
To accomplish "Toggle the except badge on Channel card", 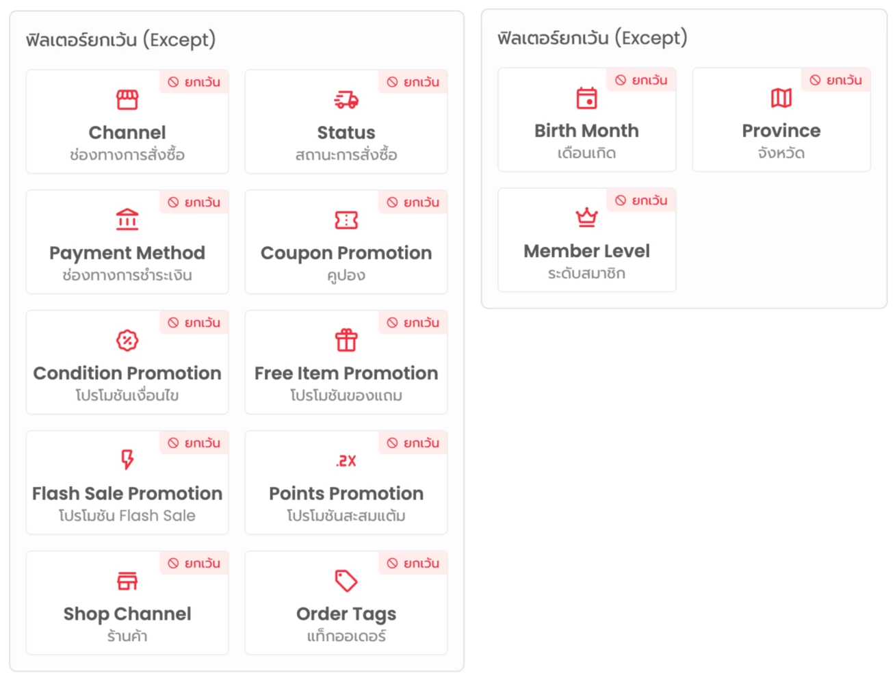I will tap(194, 82).
